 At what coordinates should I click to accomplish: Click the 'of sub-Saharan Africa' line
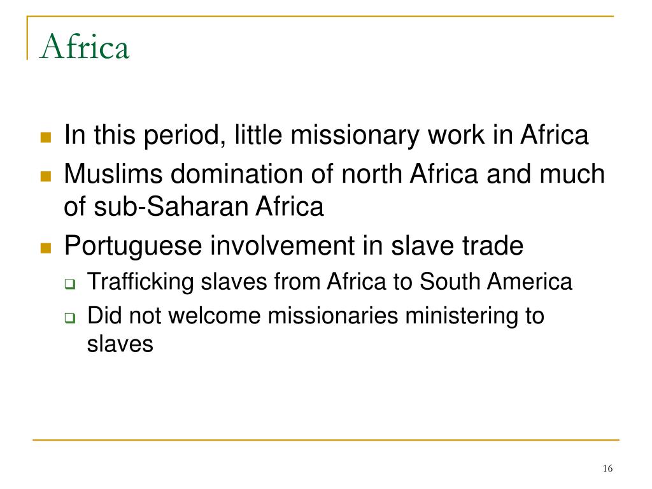(x=194, y=206)
